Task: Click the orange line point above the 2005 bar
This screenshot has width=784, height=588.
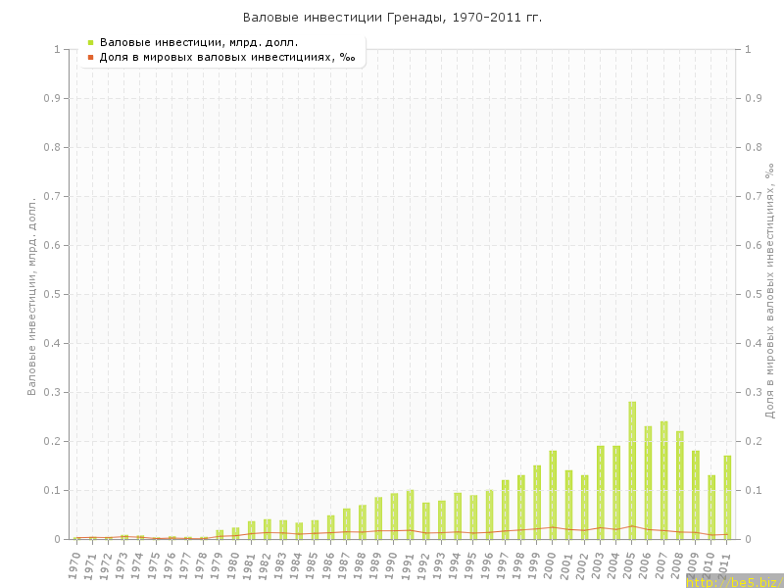Action: click(x=632, y=526)
